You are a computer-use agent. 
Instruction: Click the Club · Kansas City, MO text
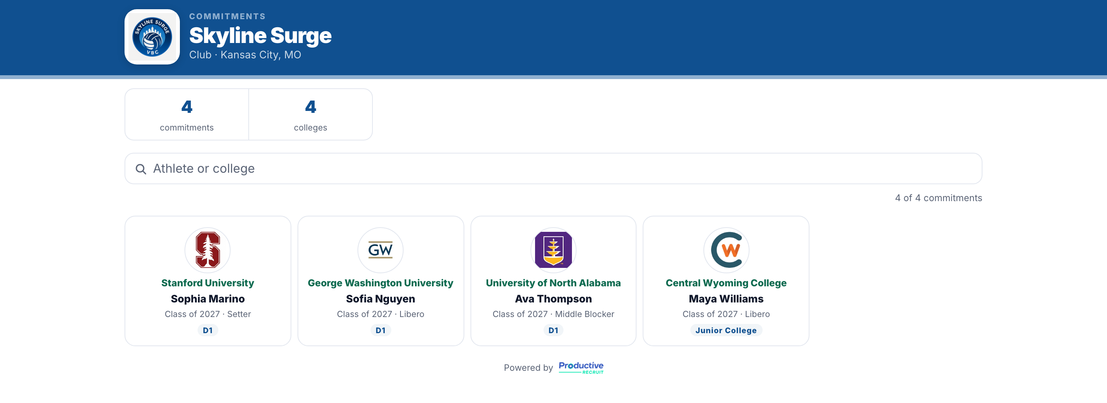pyautogui.click(x=245, y=55)
